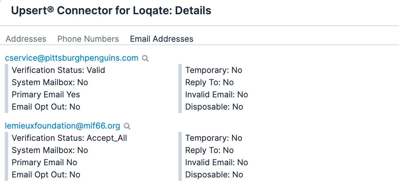The image size is (399, 191).
Task: Open the lemieuxfoundation@mlf66.org email link
Action: [x=63, y=126]
